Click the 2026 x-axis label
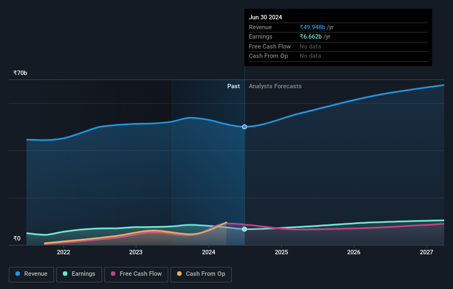 pos(354,253)
